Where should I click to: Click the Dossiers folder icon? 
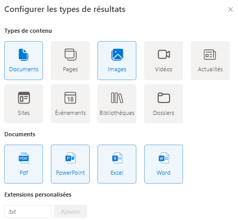[x=164, y=98]
